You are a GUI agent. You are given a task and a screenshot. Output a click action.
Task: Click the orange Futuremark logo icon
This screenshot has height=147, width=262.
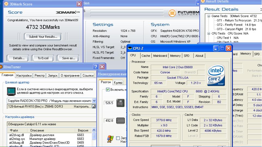point(172,13)
